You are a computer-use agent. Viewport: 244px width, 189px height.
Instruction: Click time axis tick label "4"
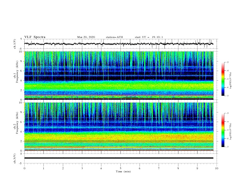click(101, 168)
